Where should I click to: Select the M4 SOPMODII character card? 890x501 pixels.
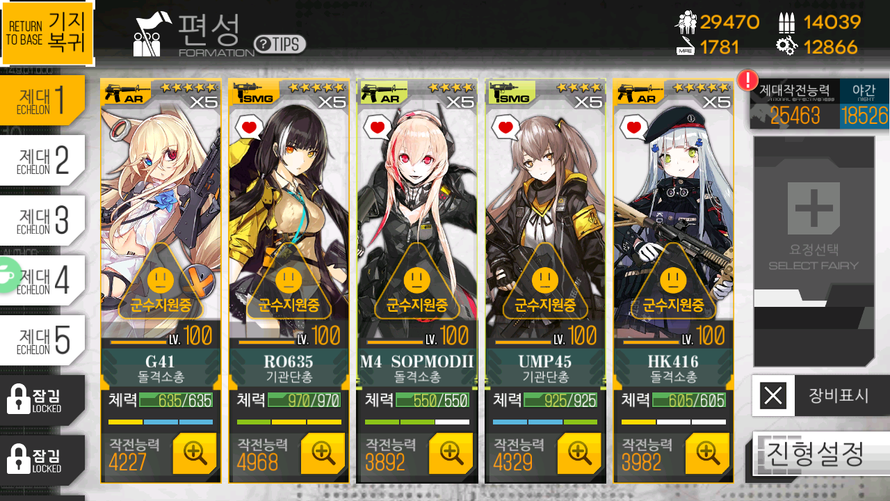tap(417, 280)
